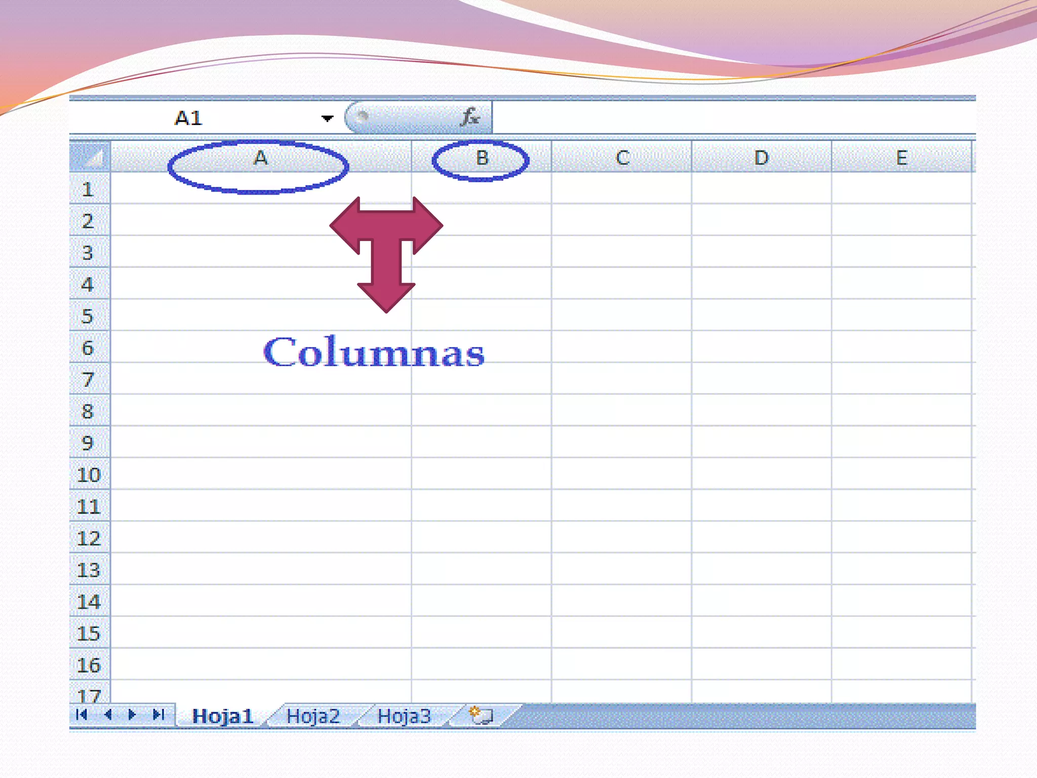The width and height of the screenshot is (1037, 778).
Task: Click cell C1 in the grid
Action: coord(622,188)
